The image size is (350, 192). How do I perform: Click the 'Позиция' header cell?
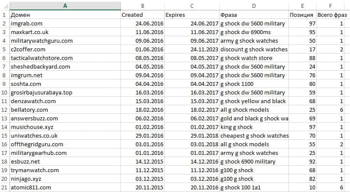pyautogui.click(x=302, y=15)
